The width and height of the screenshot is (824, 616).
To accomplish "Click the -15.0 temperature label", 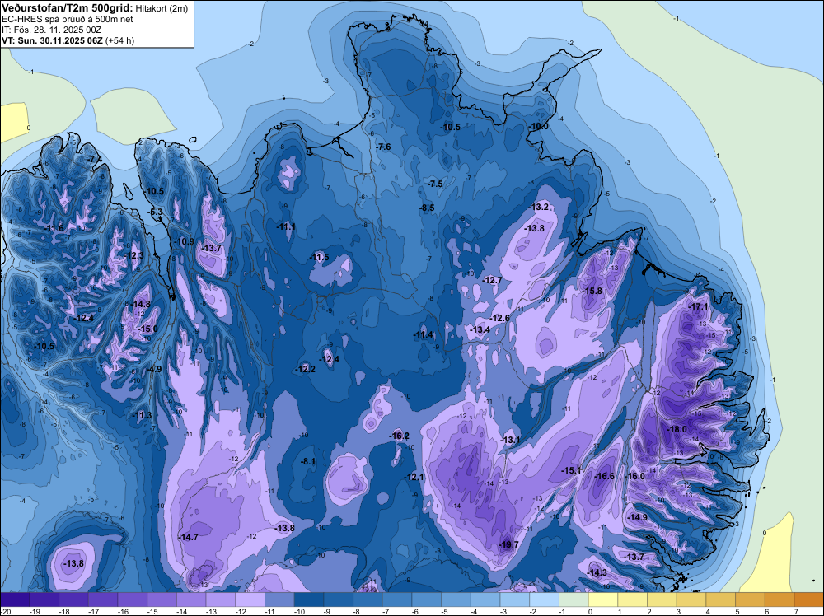I will (147, 329).
